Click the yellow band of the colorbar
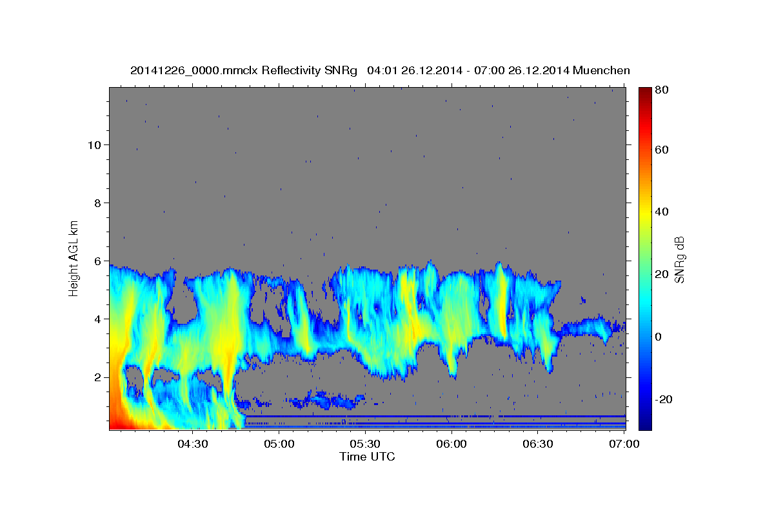The image size is (774, 516). (645, 213)
